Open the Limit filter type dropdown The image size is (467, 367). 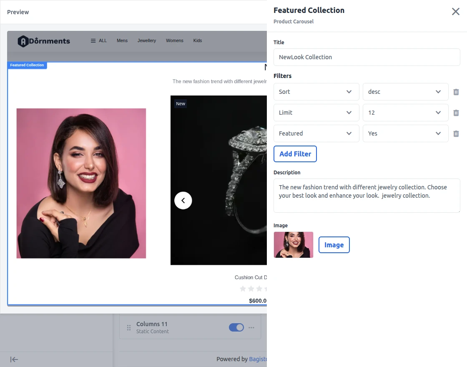click(x=316, y=113)
